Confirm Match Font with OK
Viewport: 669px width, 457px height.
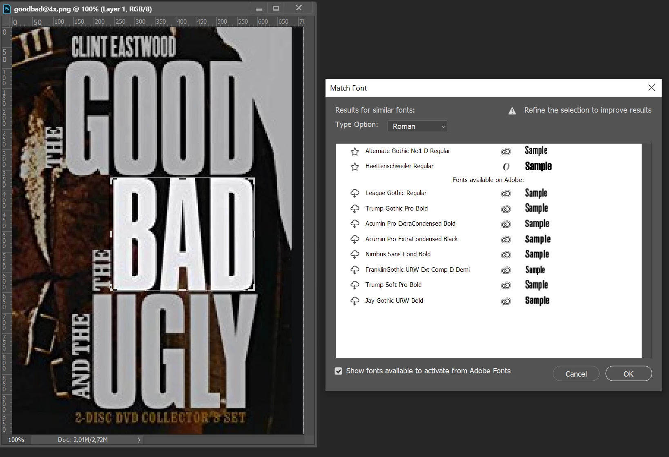click(x=629, y=374)
